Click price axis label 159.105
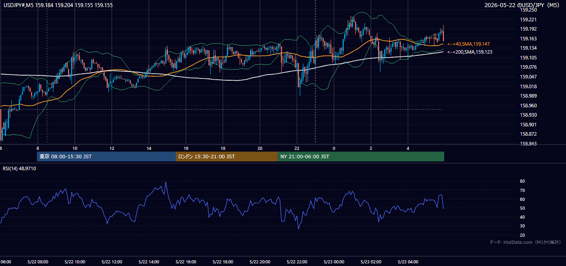The height and width of the screenshot is (266, 566). (528, 58)
